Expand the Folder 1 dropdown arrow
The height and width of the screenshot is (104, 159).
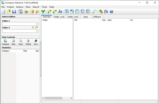[37, 24]
